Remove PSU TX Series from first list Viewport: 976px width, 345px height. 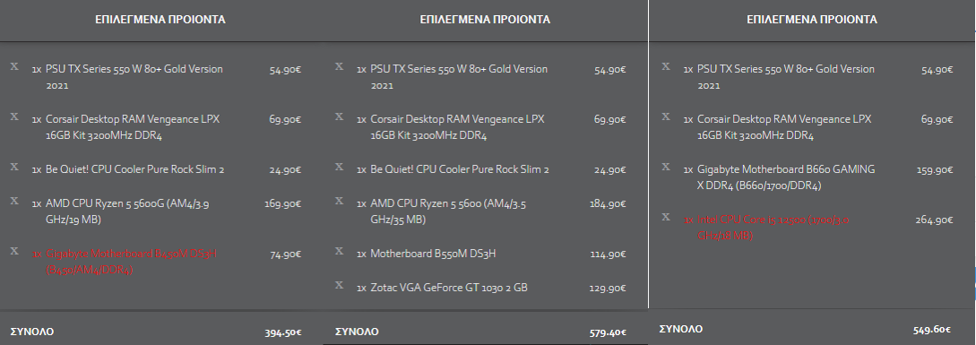click(x=14, y=66)
